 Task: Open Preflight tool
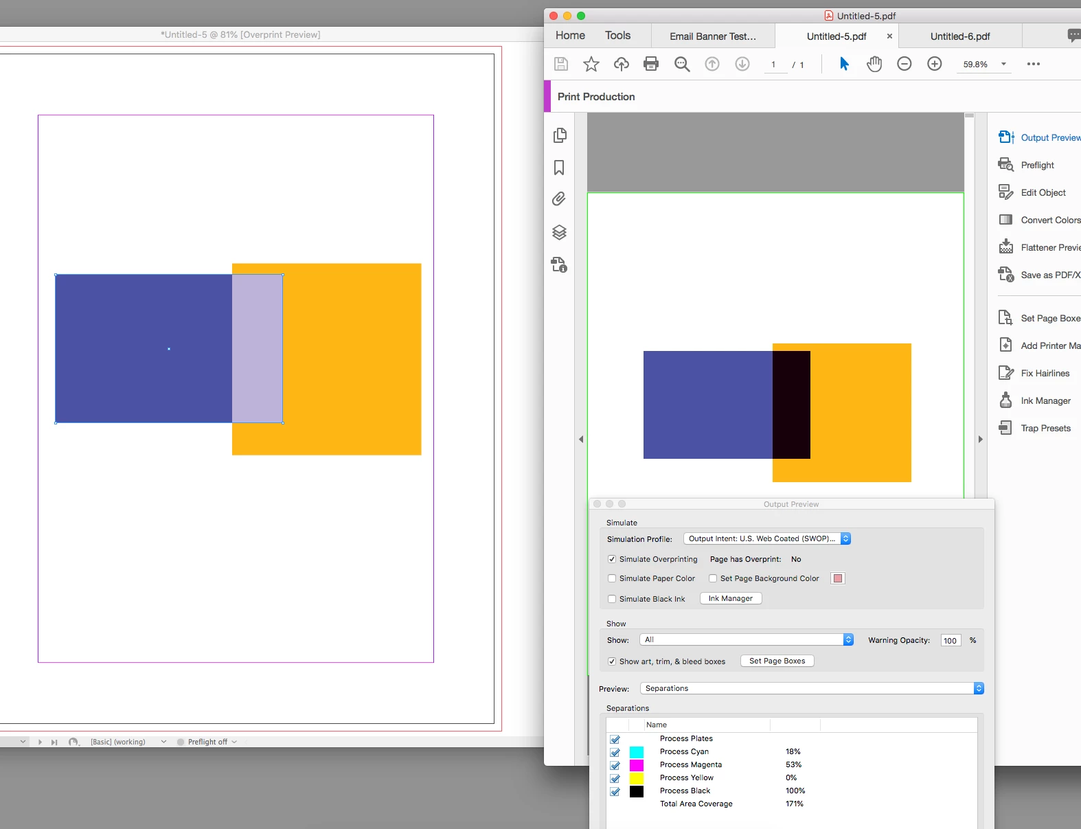[x=1026, y=165]
